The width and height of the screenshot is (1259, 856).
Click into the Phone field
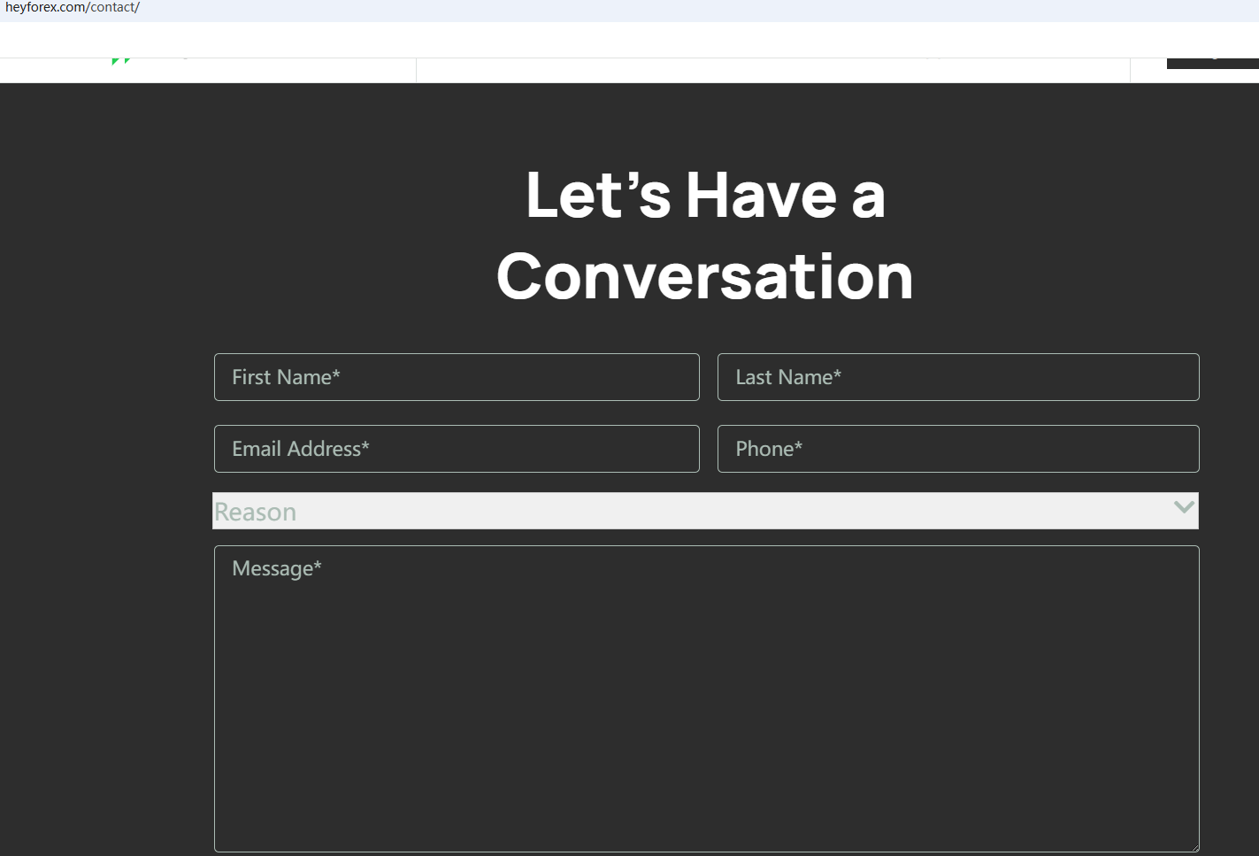pyautogui.click(x=958, y=449)
